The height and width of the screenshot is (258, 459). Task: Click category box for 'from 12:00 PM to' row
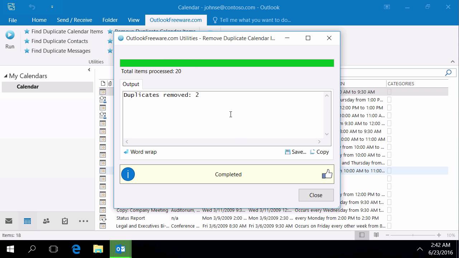coord(389,194)
